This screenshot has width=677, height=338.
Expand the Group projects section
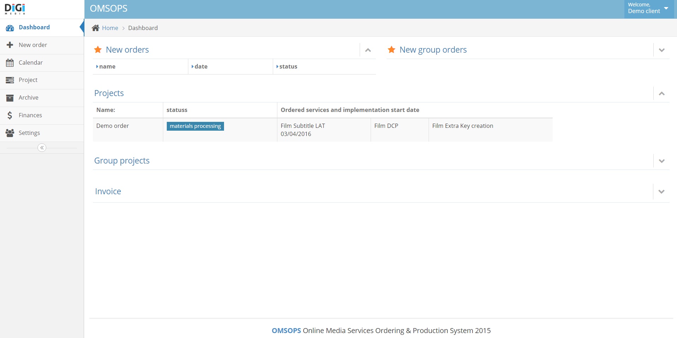(x=661, y=161)
